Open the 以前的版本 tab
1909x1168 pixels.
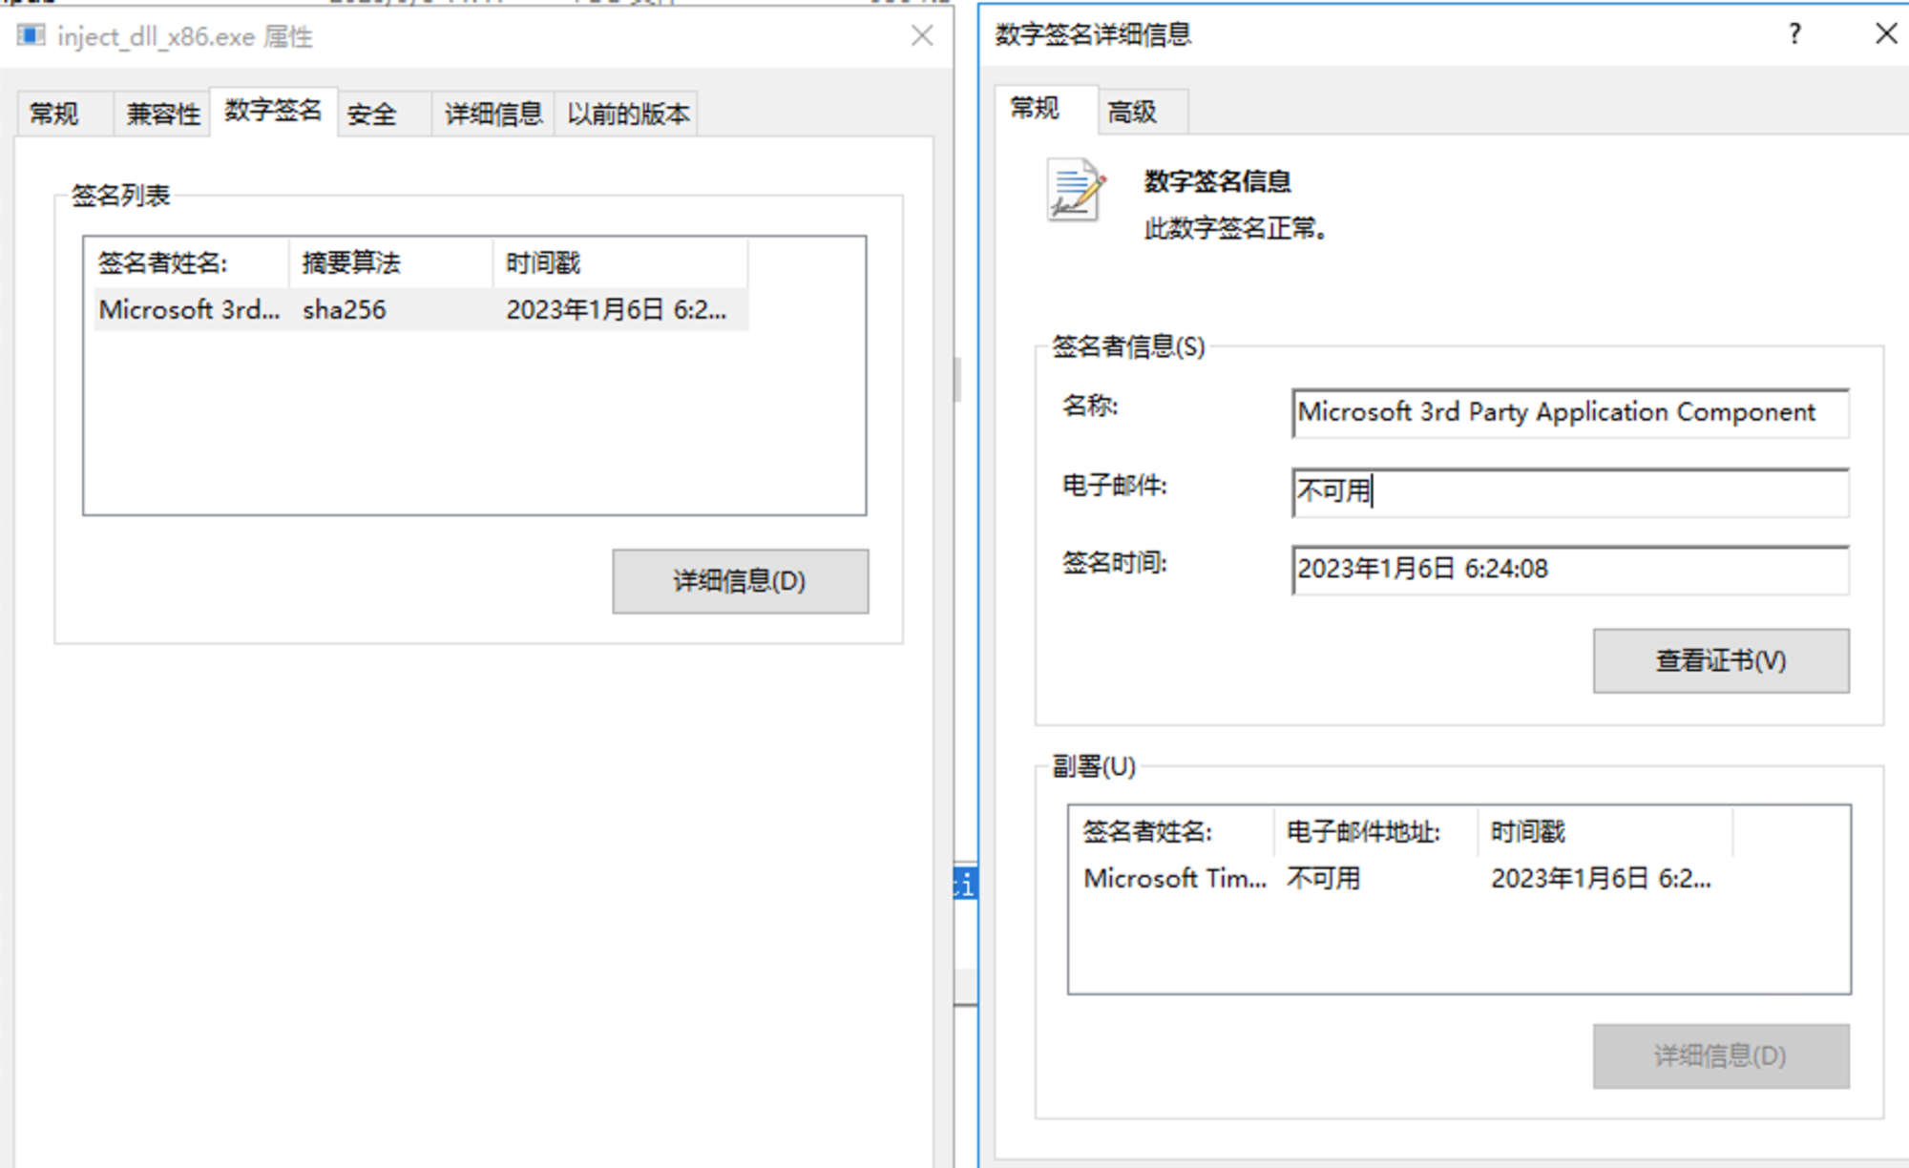[x=627, y=115]
